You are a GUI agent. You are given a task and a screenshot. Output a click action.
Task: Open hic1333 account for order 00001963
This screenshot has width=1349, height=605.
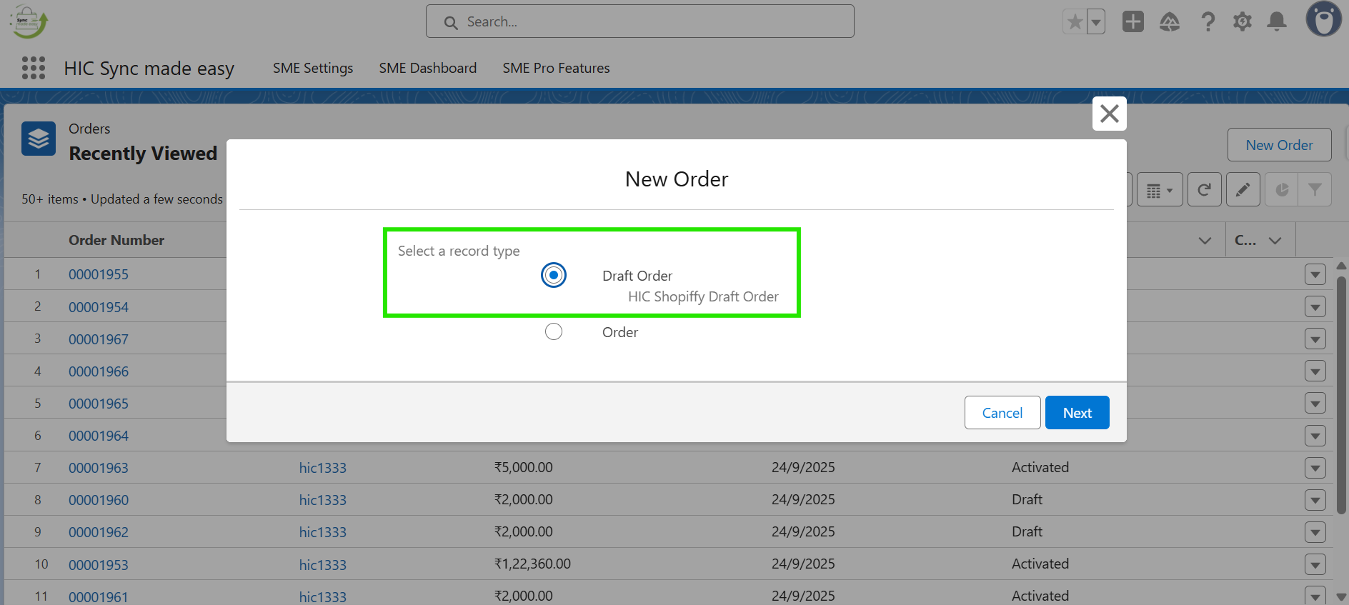coord(323,468)
